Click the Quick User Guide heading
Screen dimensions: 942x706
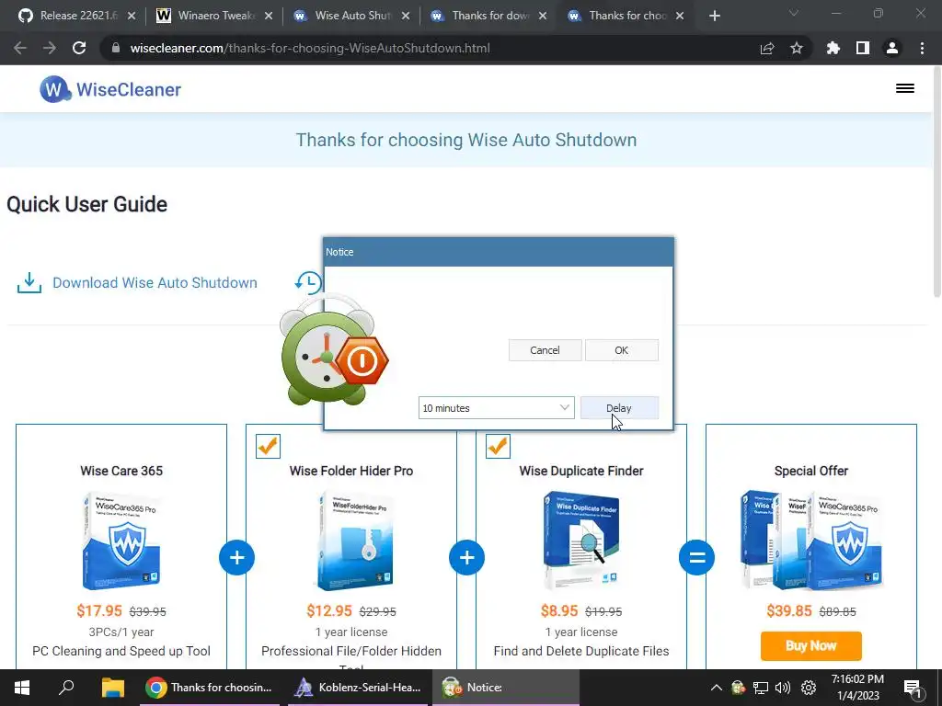coord(87,204)
